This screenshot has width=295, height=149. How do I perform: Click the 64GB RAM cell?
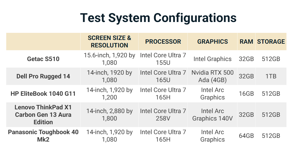(x=246, y=136)
